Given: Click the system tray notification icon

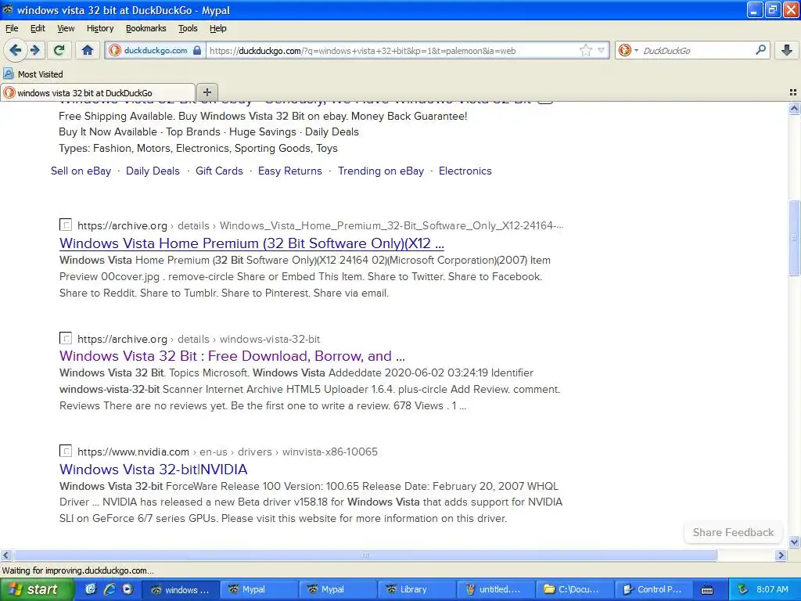Looking at the screenshot, I should coord(743,590).
